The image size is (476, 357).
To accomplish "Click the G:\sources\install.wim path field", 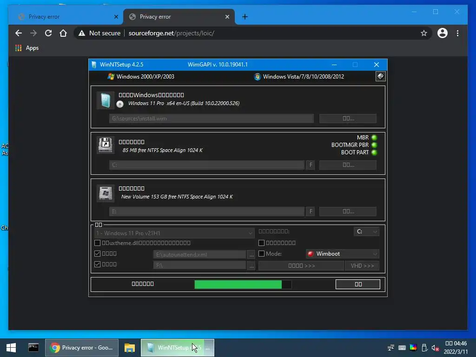I will click(212, 119).
